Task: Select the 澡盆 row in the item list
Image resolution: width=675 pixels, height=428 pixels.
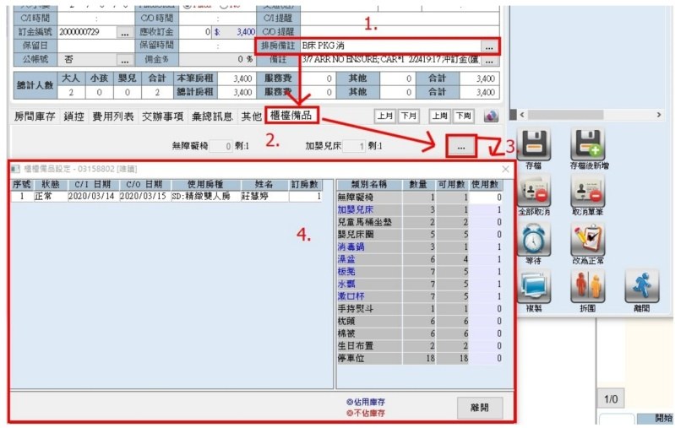Action: pyautogui.click(x=419, y=259)
